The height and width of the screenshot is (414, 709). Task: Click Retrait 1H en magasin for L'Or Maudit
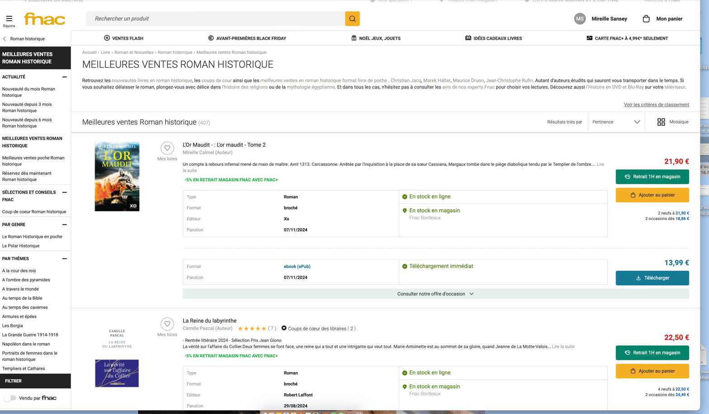(652, 177)
